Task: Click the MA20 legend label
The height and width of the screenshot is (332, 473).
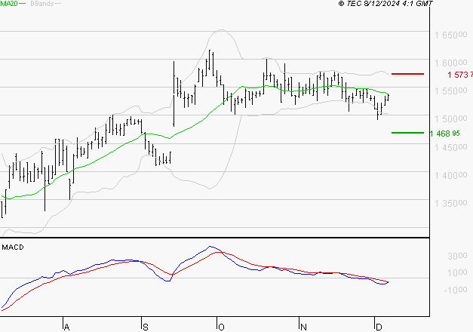Action: pos(9,4)
